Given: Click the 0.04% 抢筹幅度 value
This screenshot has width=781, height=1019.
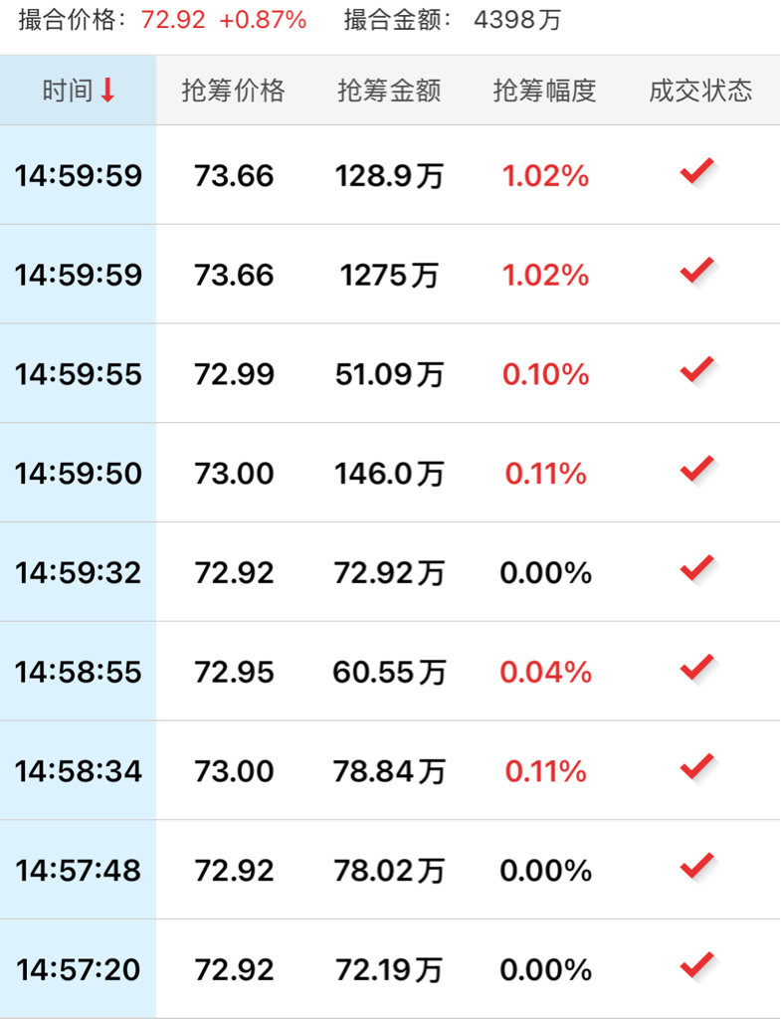Looking at the screenshot, I should point(546,673).
